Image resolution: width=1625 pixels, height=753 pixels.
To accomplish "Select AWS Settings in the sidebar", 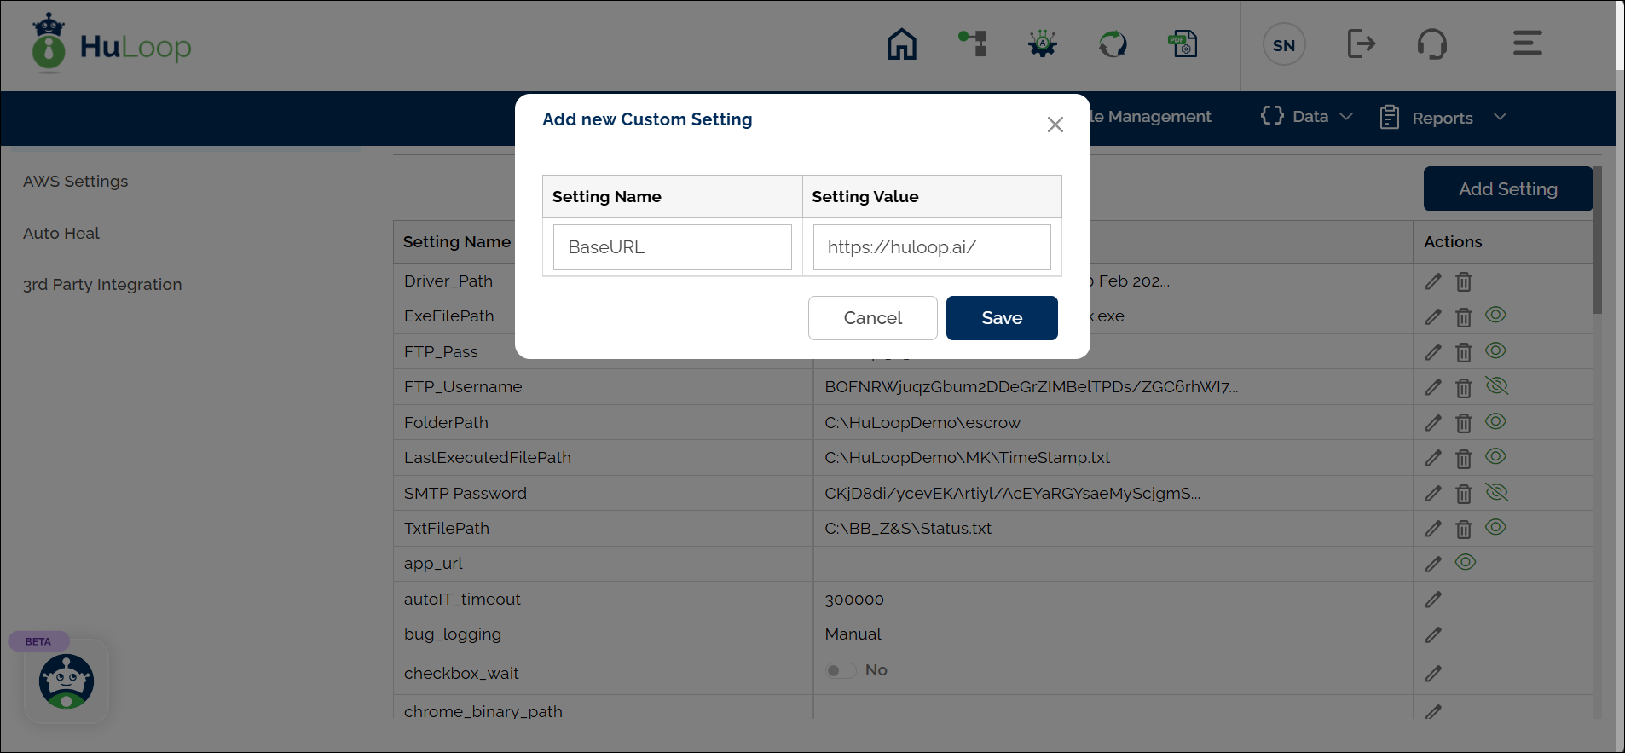I will [x=76, y=182].
